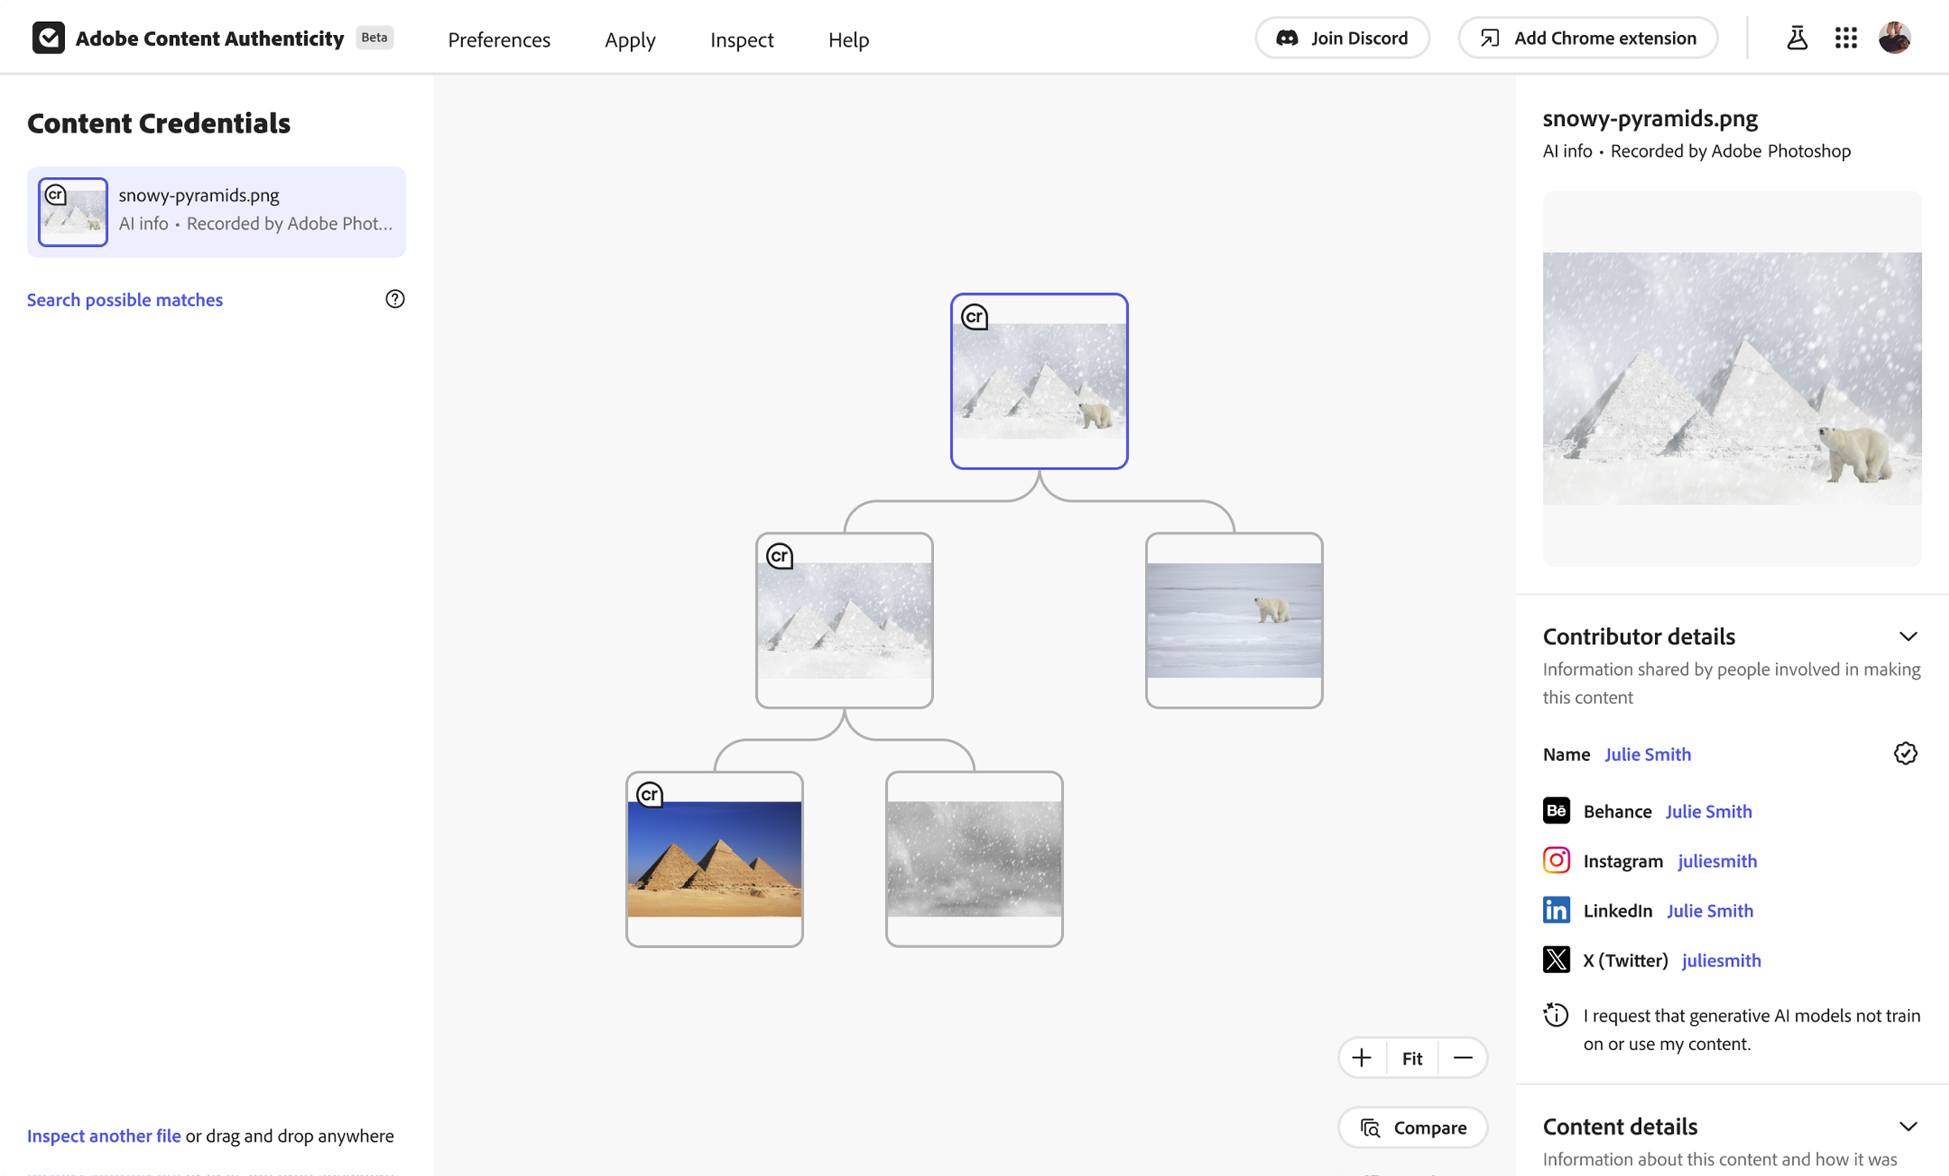Click the verified badge beside Julie Smith

pos(1905,754)
